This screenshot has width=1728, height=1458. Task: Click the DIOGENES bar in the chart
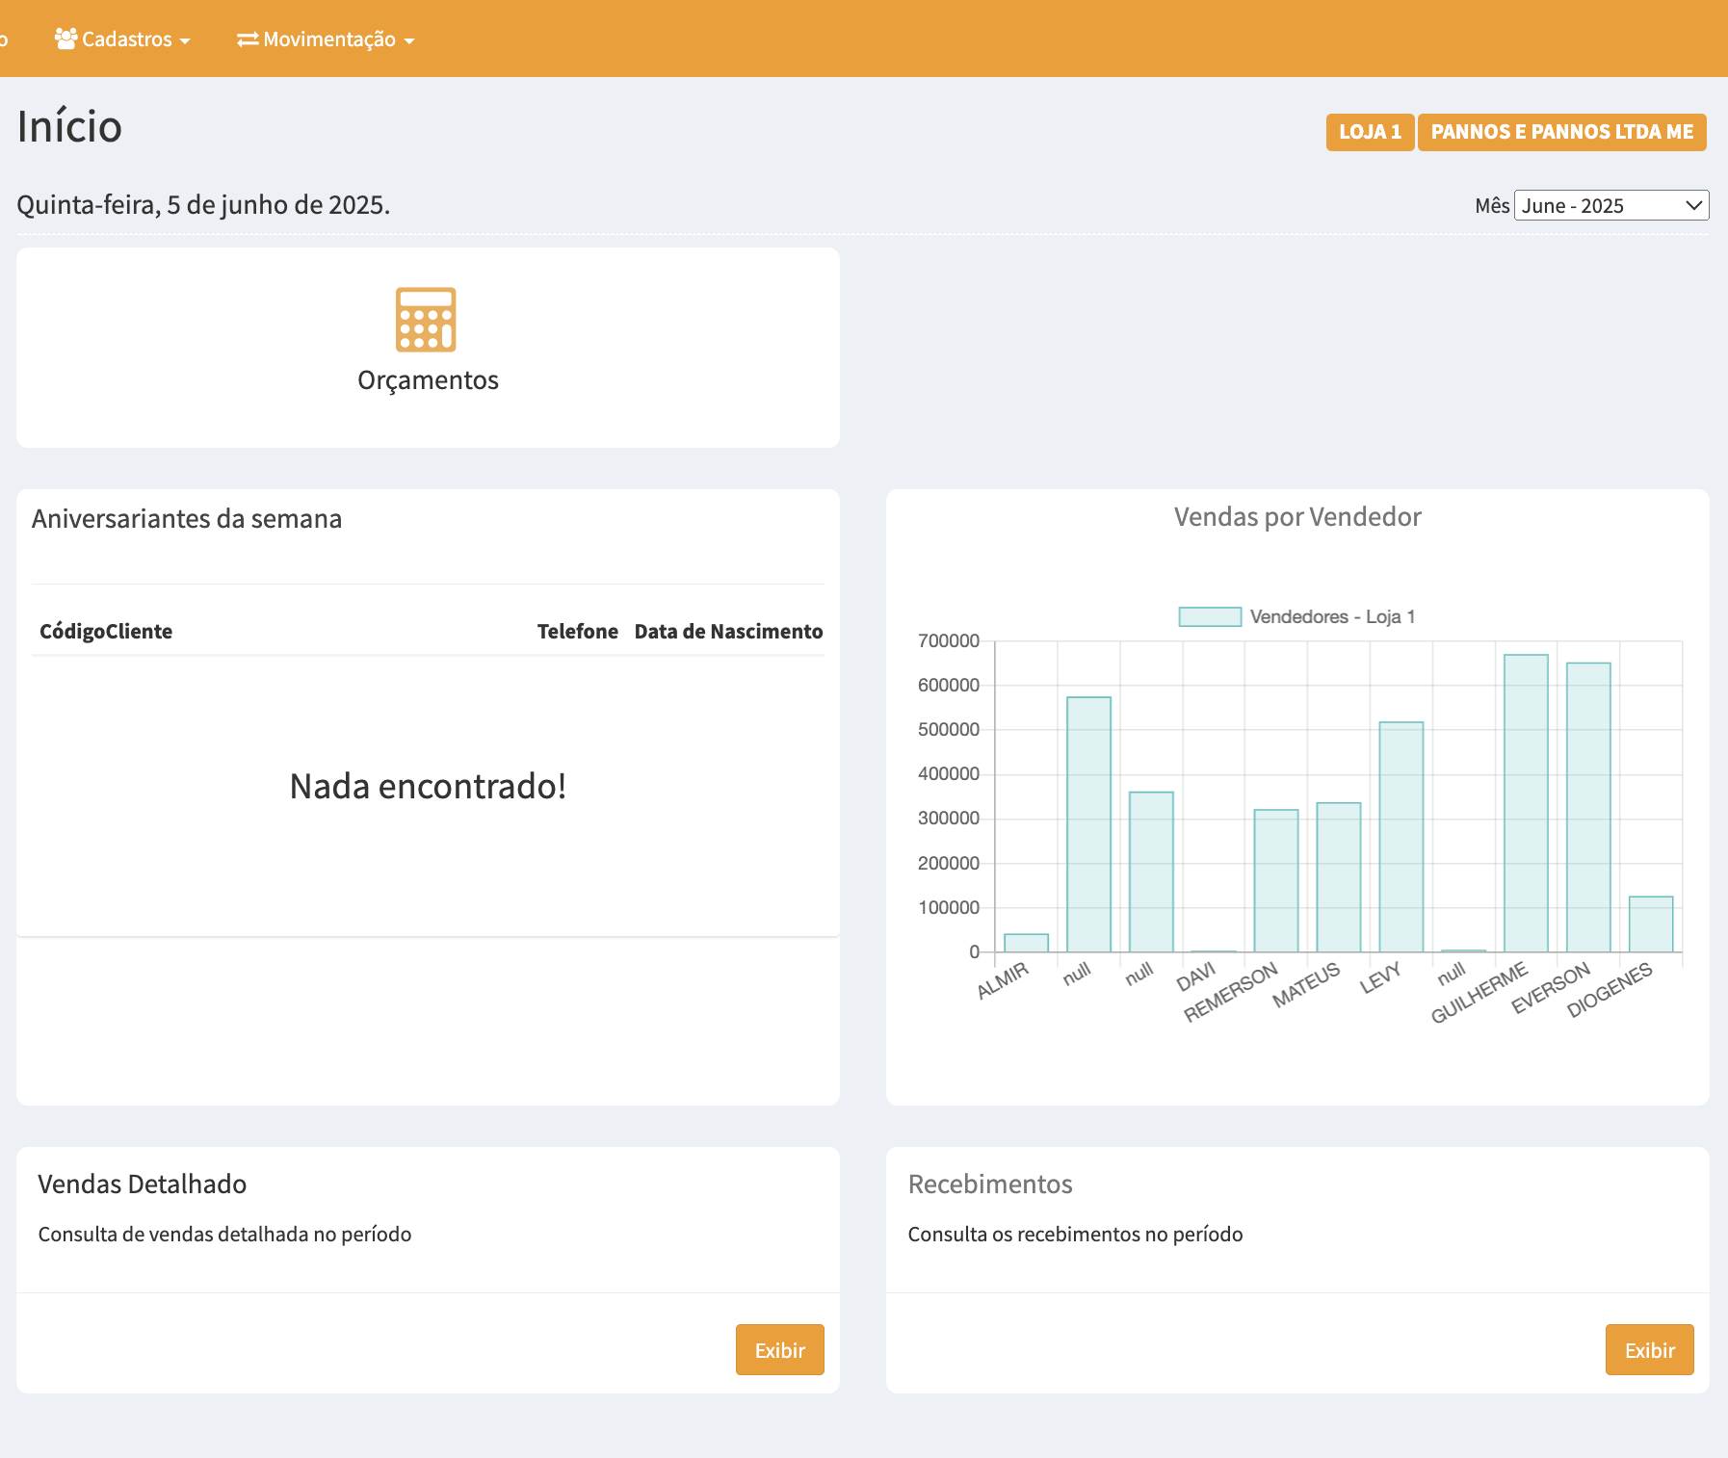coord(1650,924)
